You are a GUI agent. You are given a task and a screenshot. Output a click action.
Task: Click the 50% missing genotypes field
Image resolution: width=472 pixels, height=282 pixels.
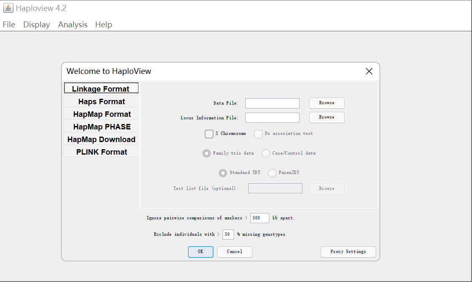pos(228,234)
